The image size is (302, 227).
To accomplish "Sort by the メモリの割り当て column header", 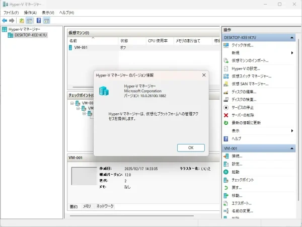I will pyautogui.click(x=193, y=41).
